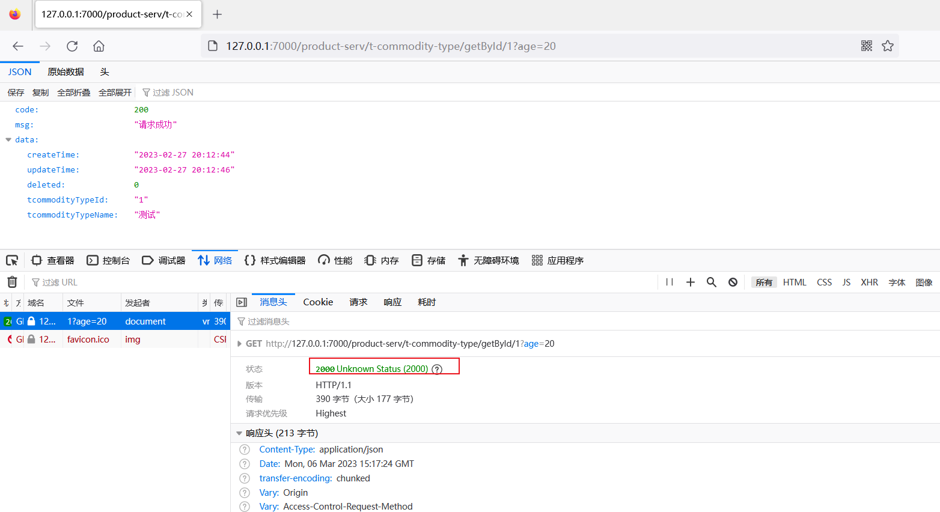Collapse the 响应头 response headers section
Image resolution: width=940 pixels, height=512 pixels.
[x=239, y=433]
